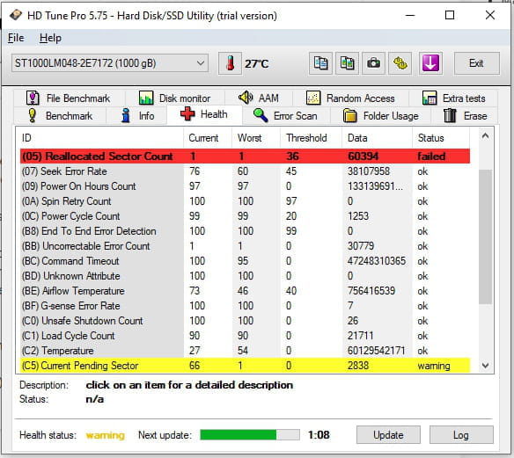Click the Threshold column header
The height and width of the screenshot is (458, 514).
tap(311, 138)
